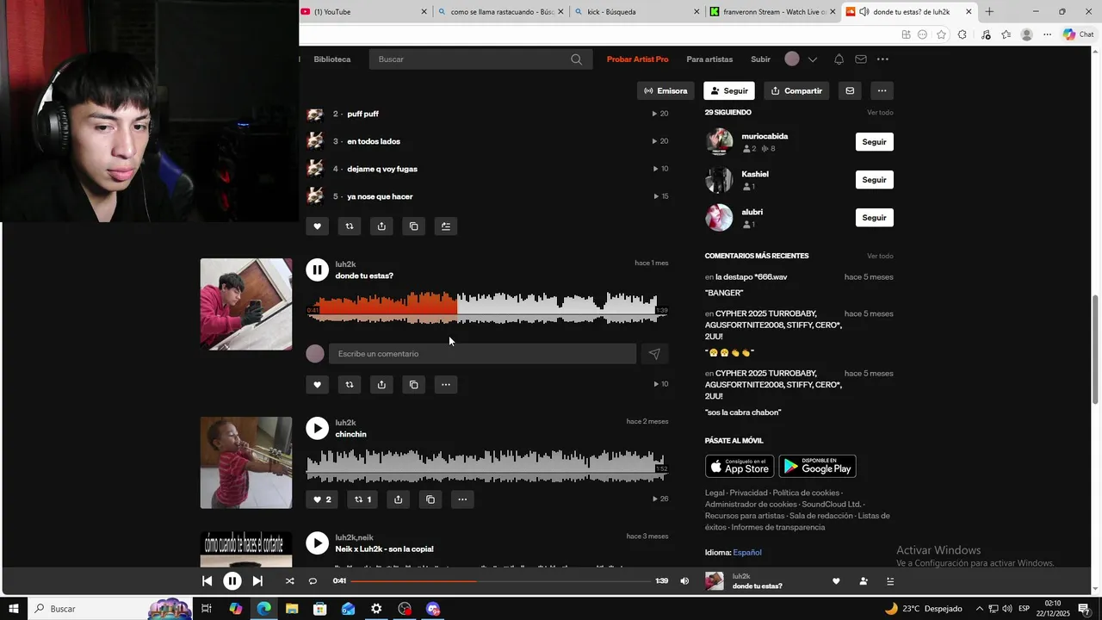Follow luh2k from the player bar
Viewport: 1102px width, 620px height.
coord(864,581)
